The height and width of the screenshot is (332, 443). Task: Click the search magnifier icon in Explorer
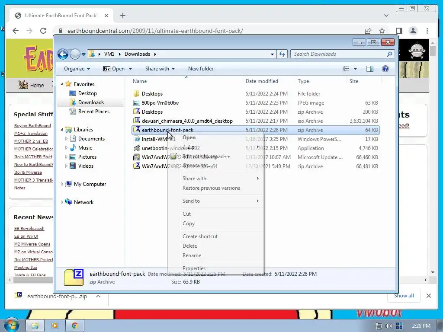(390, 54)
